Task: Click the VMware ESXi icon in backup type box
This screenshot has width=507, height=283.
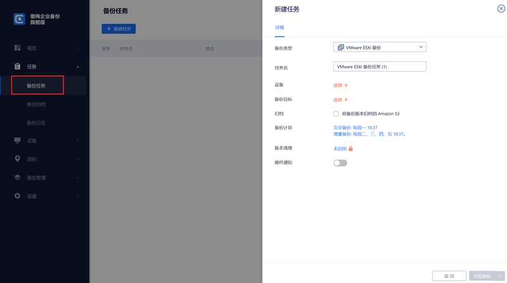Action: [340, 47]
